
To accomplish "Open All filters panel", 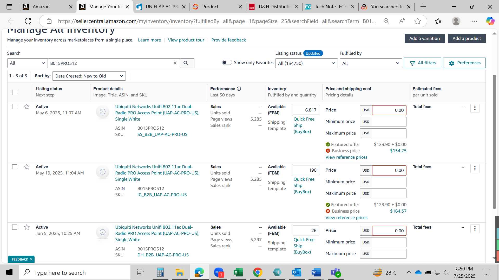I will [x=422, y=63].
